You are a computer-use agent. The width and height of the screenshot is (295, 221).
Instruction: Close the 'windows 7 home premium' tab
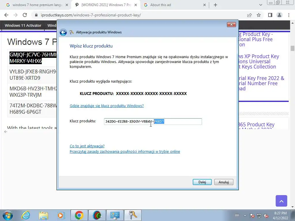pos(67,5)
